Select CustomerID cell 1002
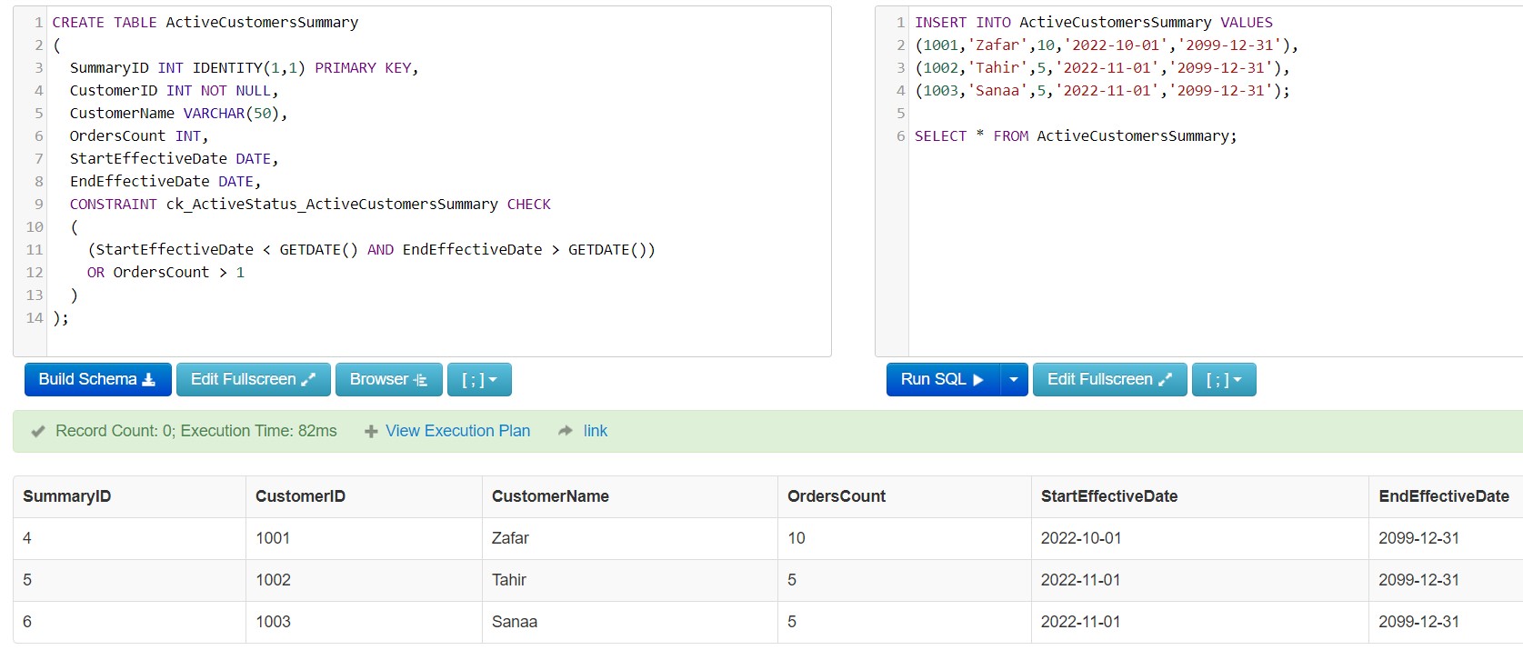This screenshot has height=650, width=1523. pyautogui.click(x=364, y=580)
